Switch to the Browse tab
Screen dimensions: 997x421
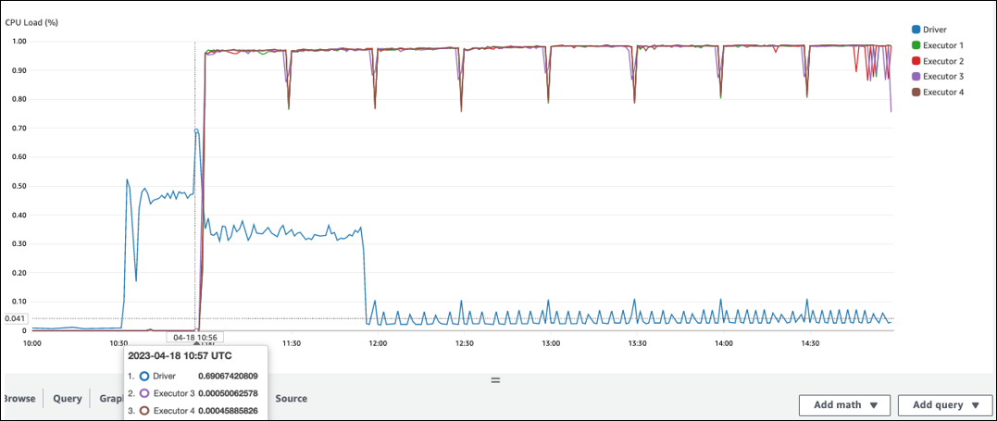[x=19, y=399]
